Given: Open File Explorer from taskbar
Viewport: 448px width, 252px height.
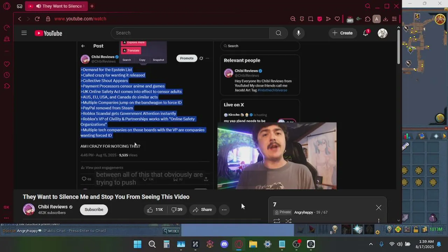Looking at the screenshot, I should (x=253, y=244).
